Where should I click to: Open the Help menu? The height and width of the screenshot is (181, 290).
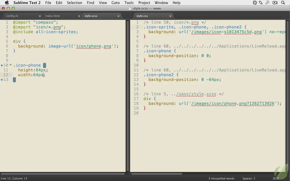coord(176,3)
